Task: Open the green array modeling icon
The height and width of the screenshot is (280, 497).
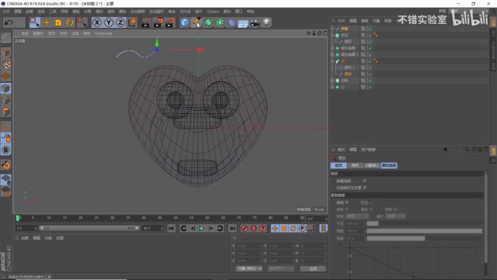Action: pos(220,22)
